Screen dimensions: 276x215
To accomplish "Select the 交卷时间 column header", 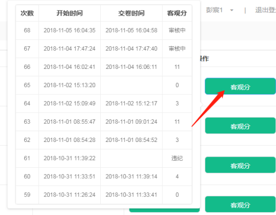I will coord(131,13).
